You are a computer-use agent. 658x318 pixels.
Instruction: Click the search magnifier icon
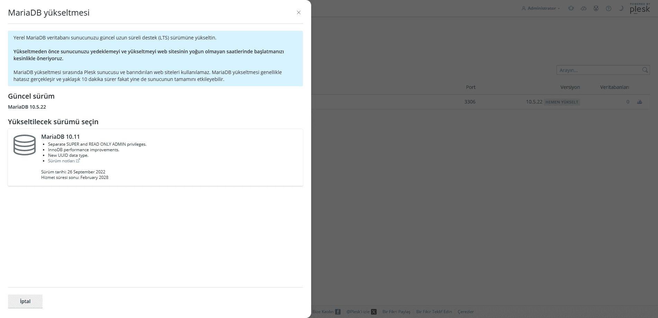click(x=645, y=70)
